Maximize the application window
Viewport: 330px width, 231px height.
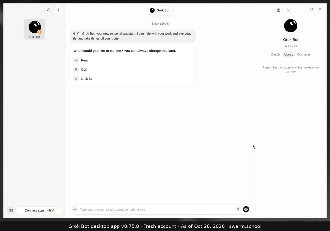point(311,9)
